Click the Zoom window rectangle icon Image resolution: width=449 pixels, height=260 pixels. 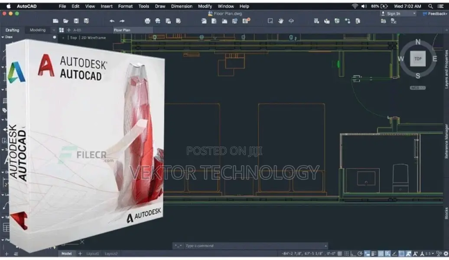[x=270, y=21]
